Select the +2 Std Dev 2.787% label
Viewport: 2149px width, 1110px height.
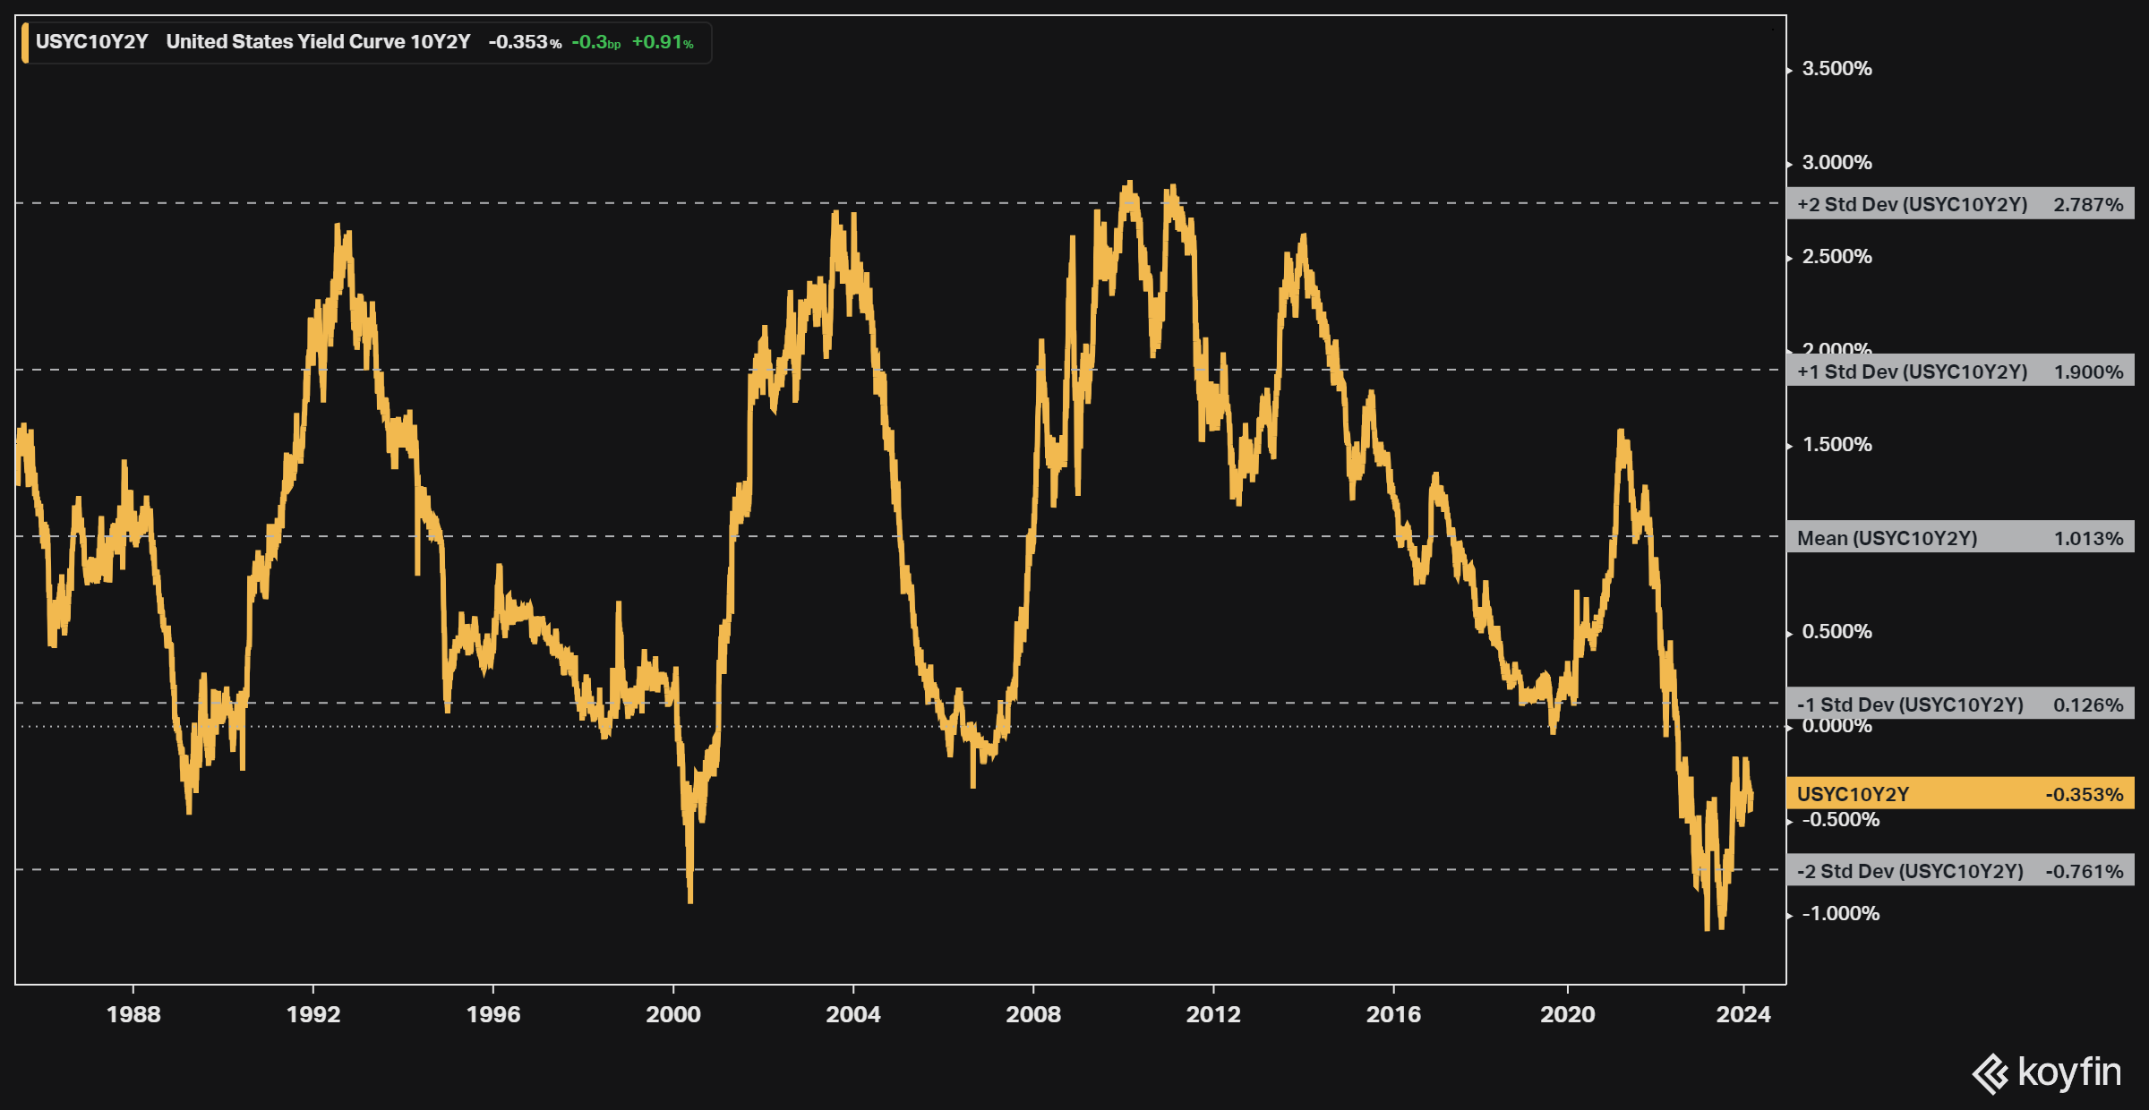(1959, 204)
